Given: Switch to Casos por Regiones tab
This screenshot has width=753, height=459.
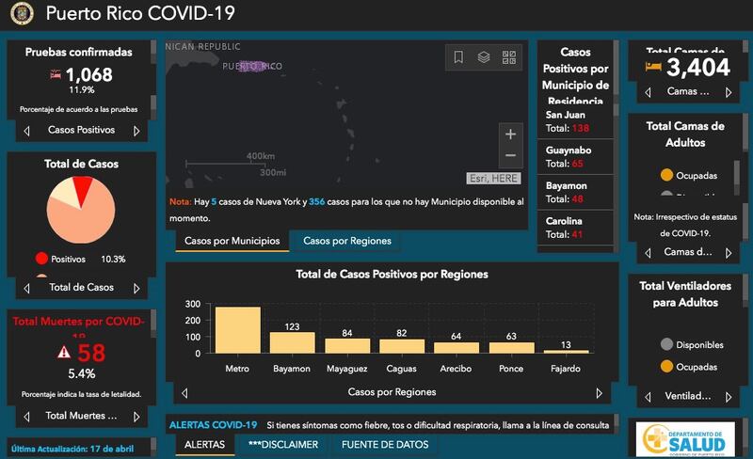Looking at the screenshot, I should click(346, 241).
